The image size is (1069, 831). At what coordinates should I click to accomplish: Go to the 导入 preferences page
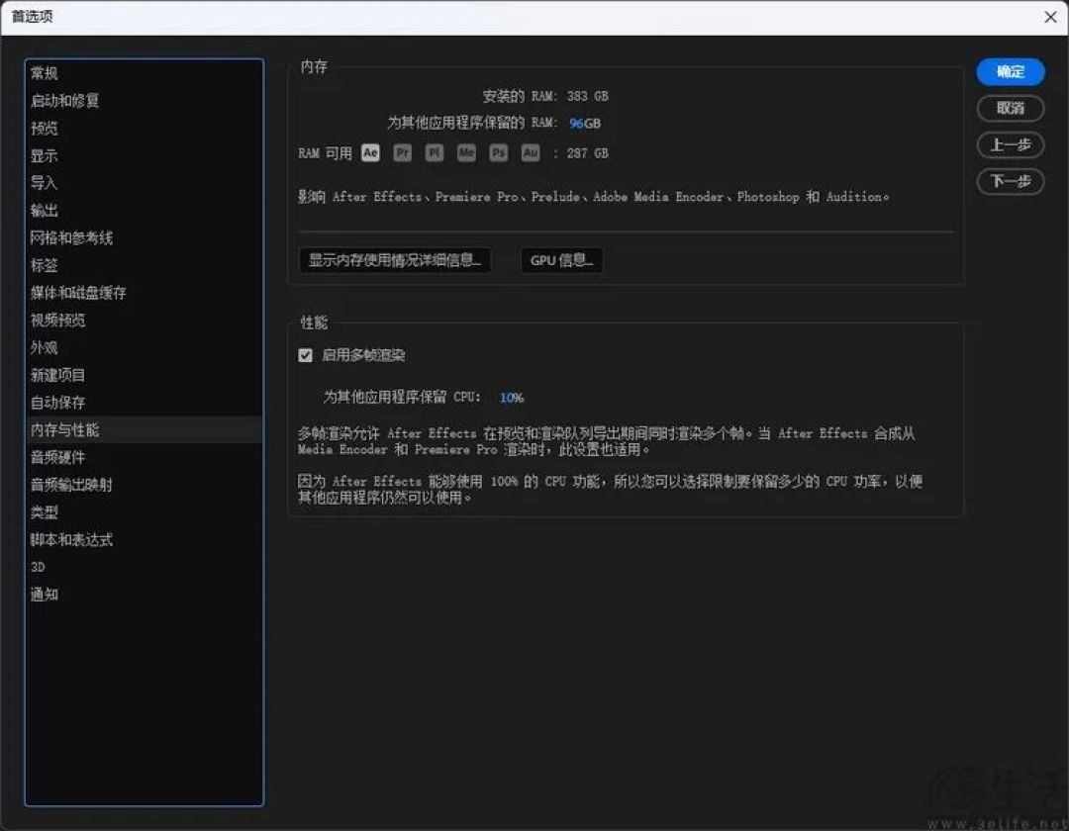tap(144, 183)
